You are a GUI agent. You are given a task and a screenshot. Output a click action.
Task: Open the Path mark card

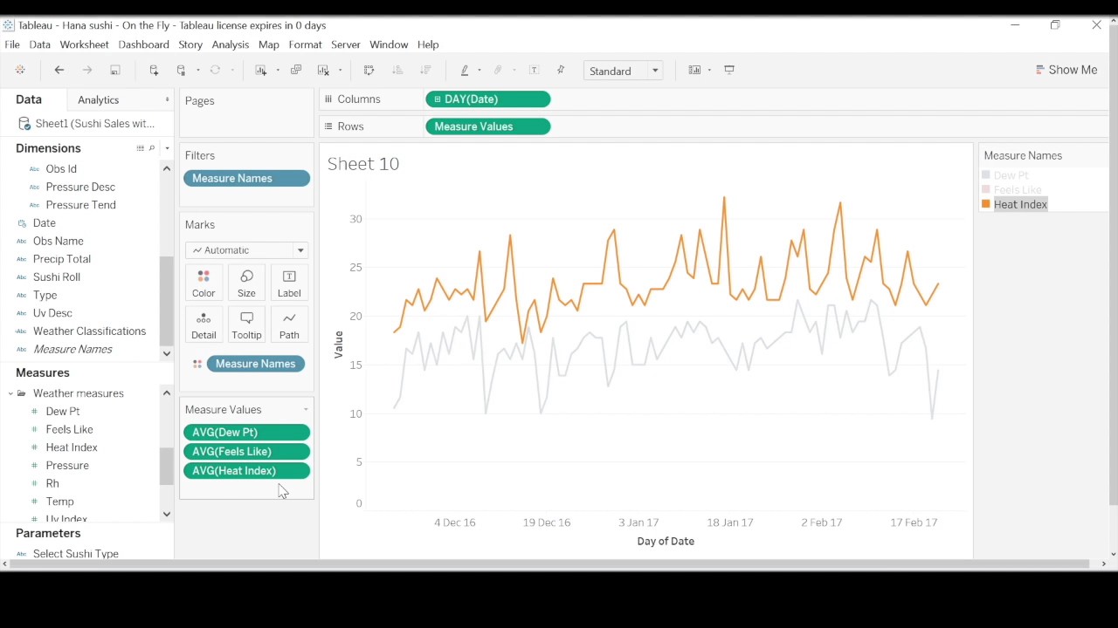tap(289, 324)
